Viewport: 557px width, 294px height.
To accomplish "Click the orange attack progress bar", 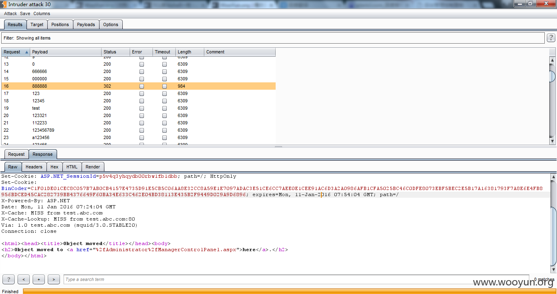I will click(x=290, y=291).
